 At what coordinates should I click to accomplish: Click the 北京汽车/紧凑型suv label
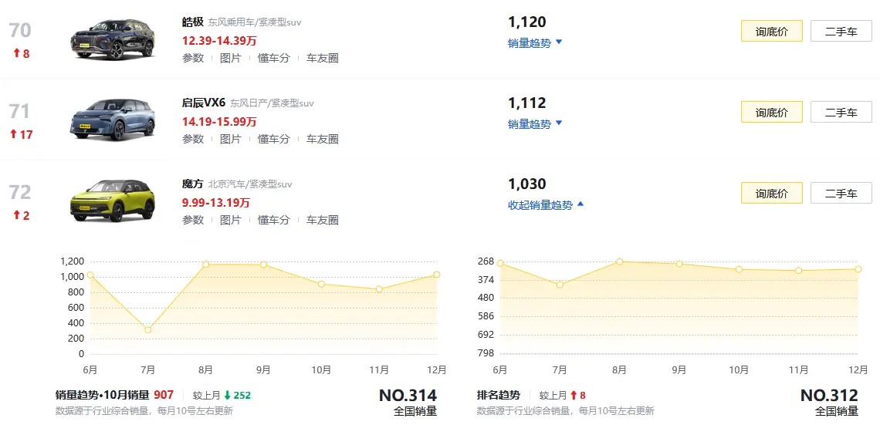point(250,184)
